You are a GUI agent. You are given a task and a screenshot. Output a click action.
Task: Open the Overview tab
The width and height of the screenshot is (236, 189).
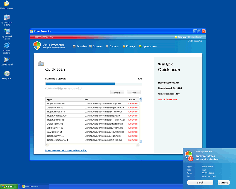click(80, 46)
